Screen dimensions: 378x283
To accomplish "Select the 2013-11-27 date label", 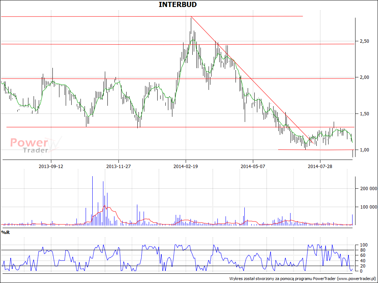I will point(118,166).
